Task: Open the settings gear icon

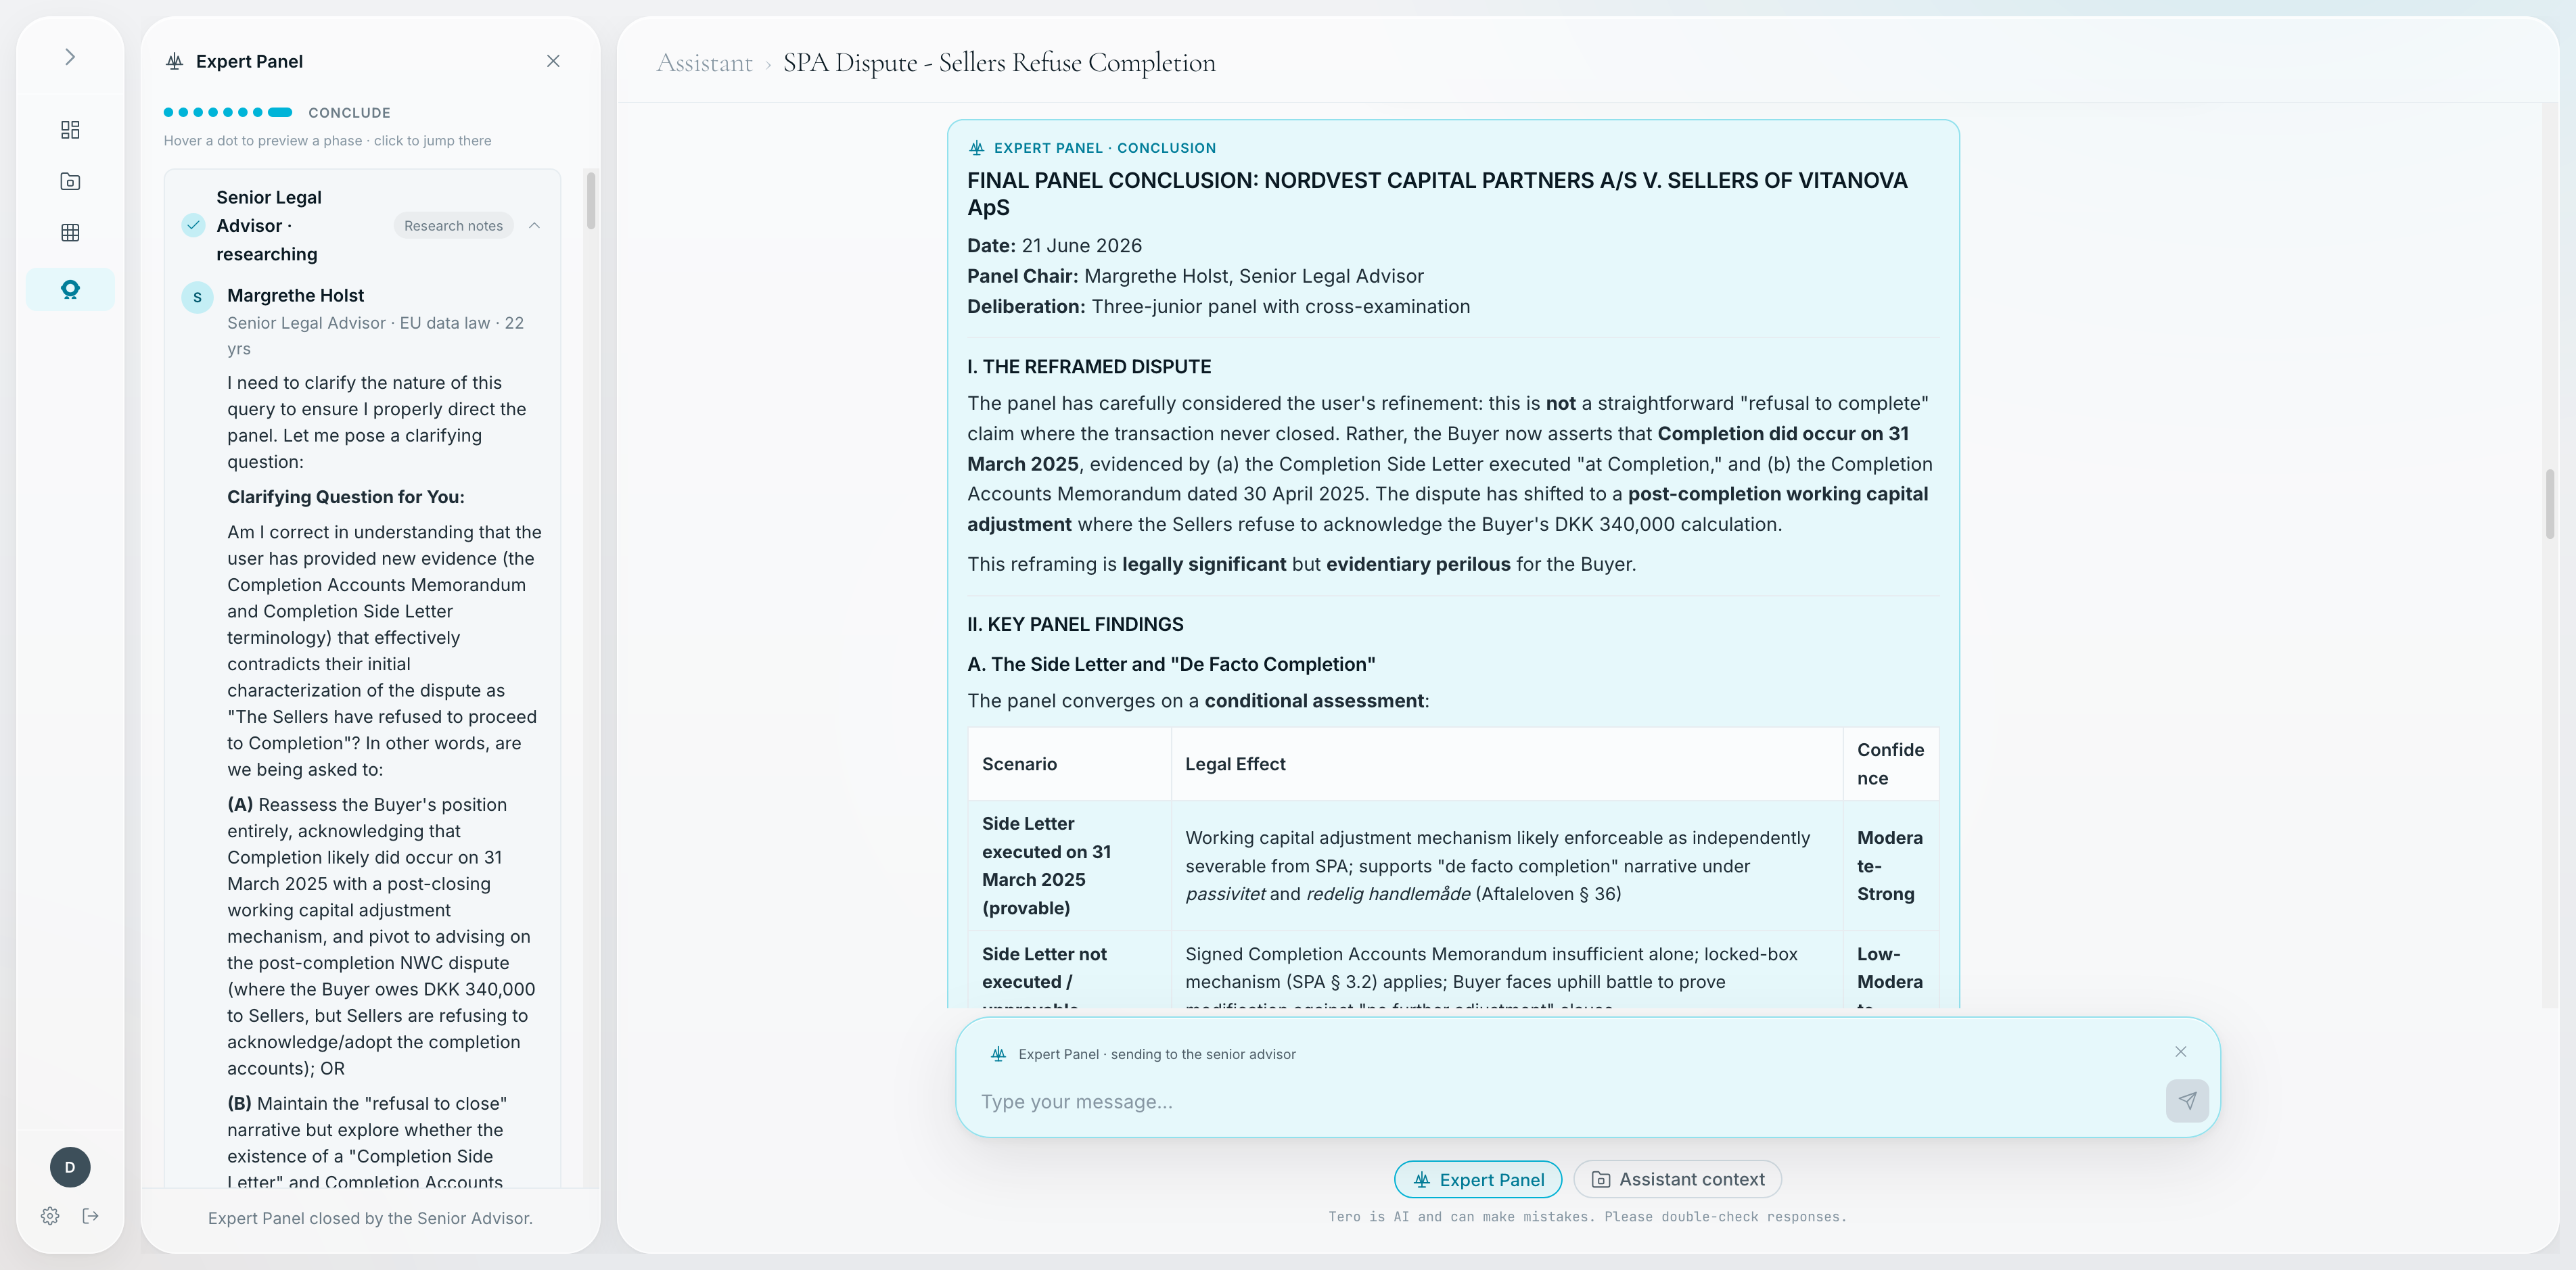Action: coord(50,1216)
